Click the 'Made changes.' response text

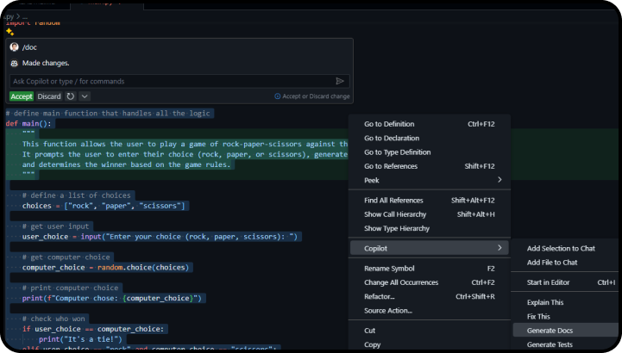[x=46, y=63]
